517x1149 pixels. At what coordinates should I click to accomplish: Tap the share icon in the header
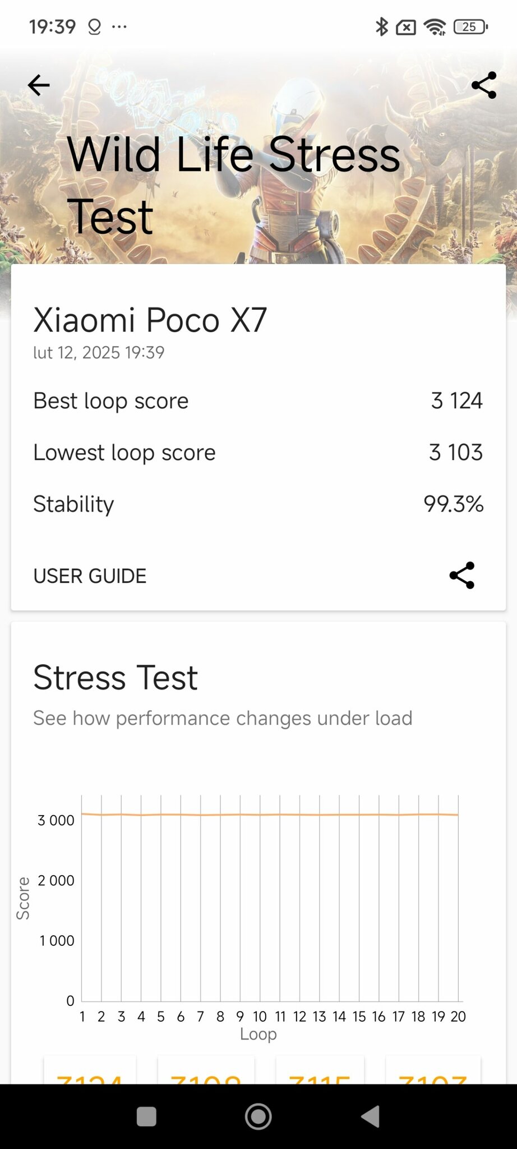tap(483, 85)
